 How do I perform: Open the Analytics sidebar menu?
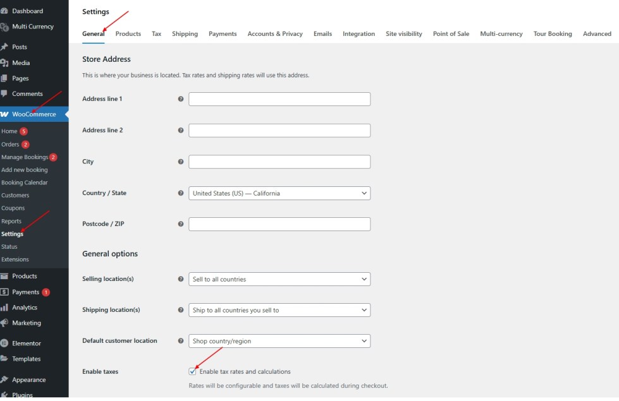(24, 308)
